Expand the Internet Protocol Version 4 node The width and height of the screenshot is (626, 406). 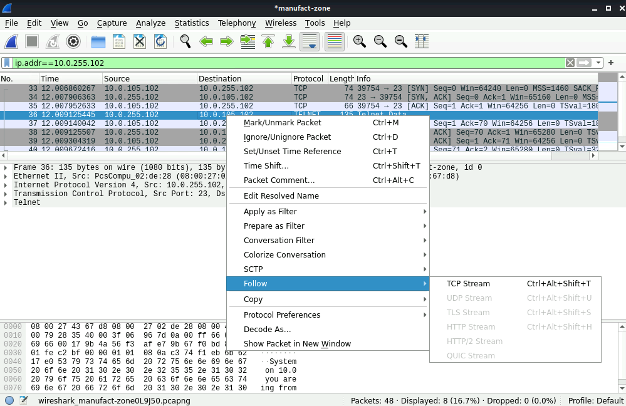[x=6, y=185]
